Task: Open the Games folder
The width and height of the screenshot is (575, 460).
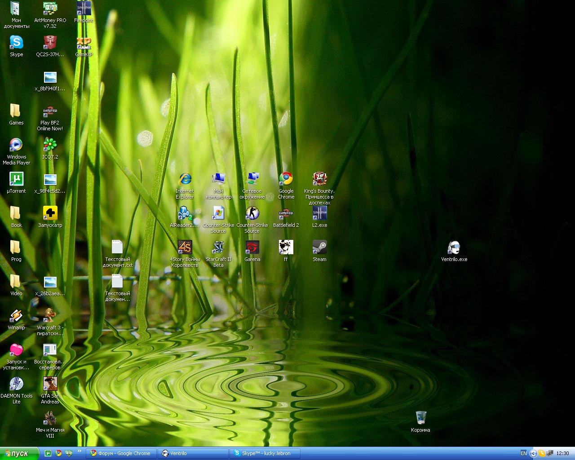Action: coord(16,115)
